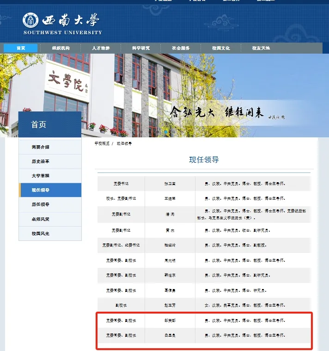Open 校友天地 in the navigation bar
The image size is (329, 351).
[261, 48]
